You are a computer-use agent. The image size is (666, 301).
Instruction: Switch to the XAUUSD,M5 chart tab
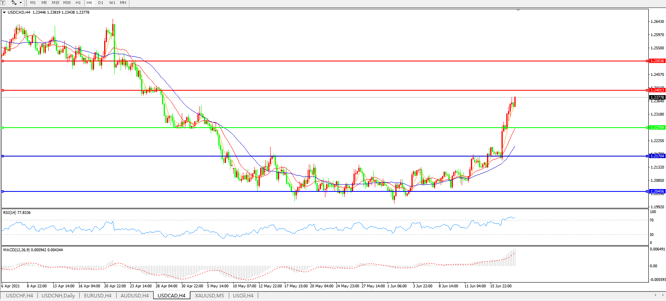coord(209,296)
